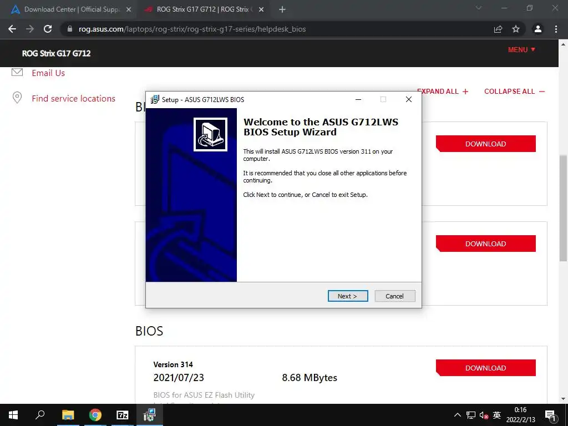Cancel the ASUS G712LWS BIOS setup

(x=394, y=296)
